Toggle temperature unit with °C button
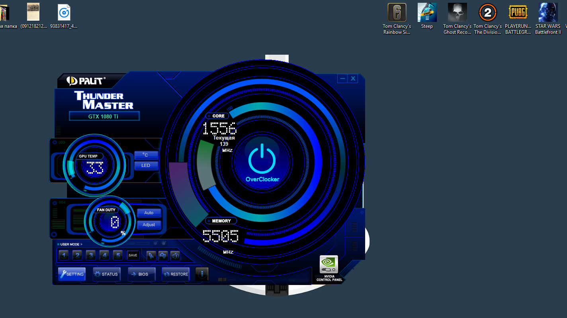567x318 pixels. pos(146,155)
